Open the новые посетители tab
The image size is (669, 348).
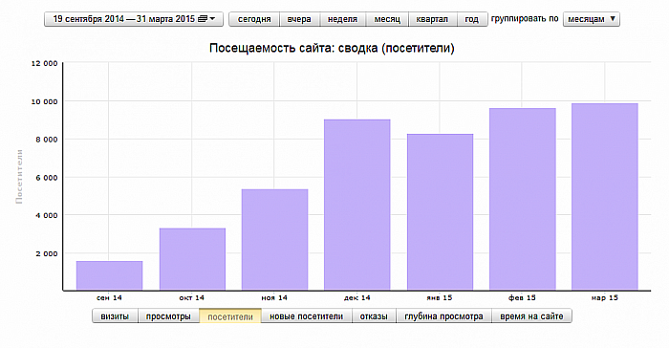click(307, 316)
